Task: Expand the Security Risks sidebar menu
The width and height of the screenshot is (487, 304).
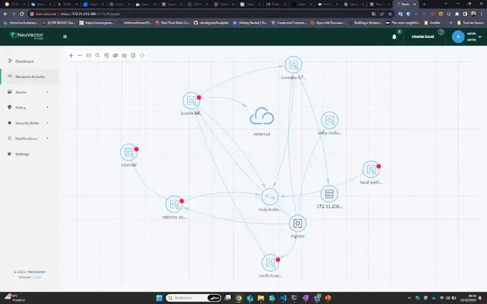Action: (x=28, y=123)
